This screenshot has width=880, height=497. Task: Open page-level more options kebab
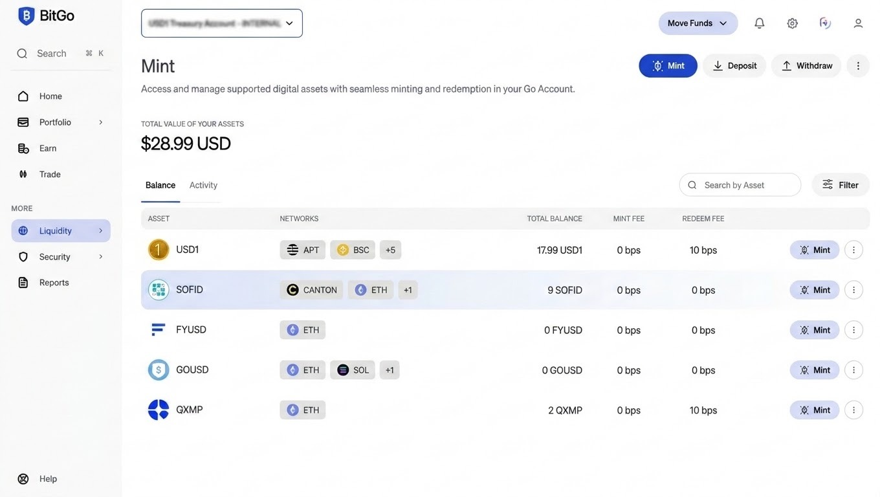pyautogui.click(x=858, y=66)
